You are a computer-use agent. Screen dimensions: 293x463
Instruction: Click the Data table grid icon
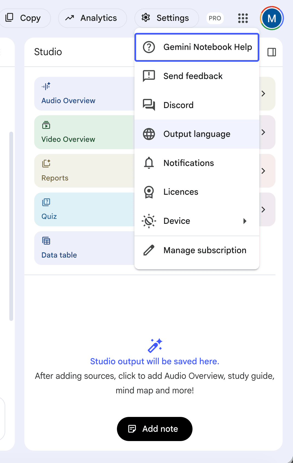[46, 241]
